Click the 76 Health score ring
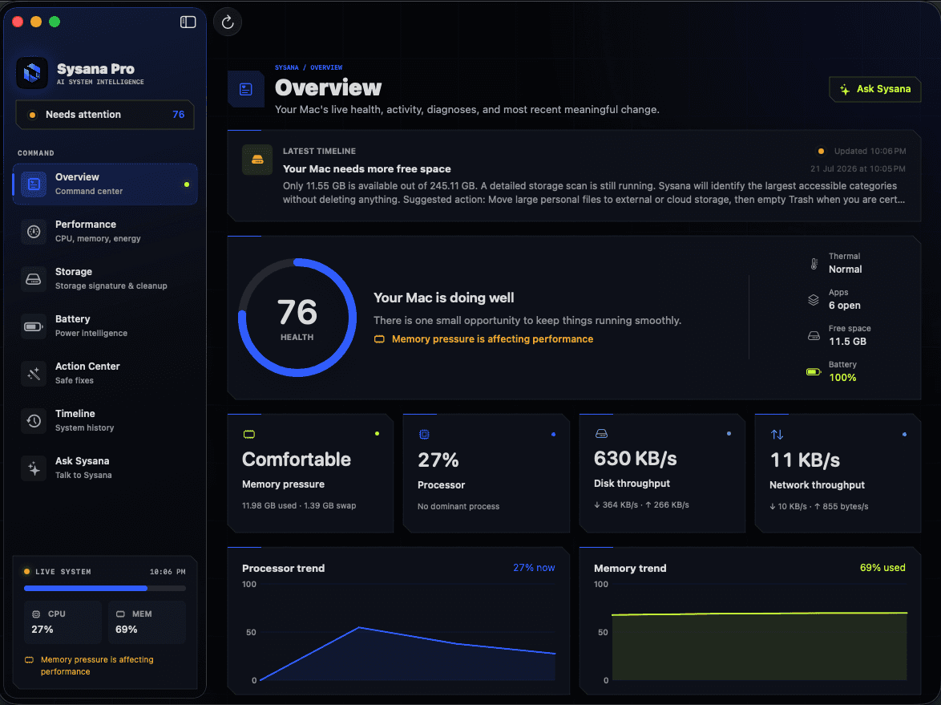Viewport: 941px width, 705px height. (297, 318)
